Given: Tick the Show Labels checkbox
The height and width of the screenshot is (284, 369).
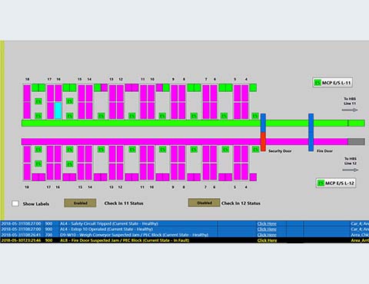Looking at the screenshot, I should coord(15,203).
